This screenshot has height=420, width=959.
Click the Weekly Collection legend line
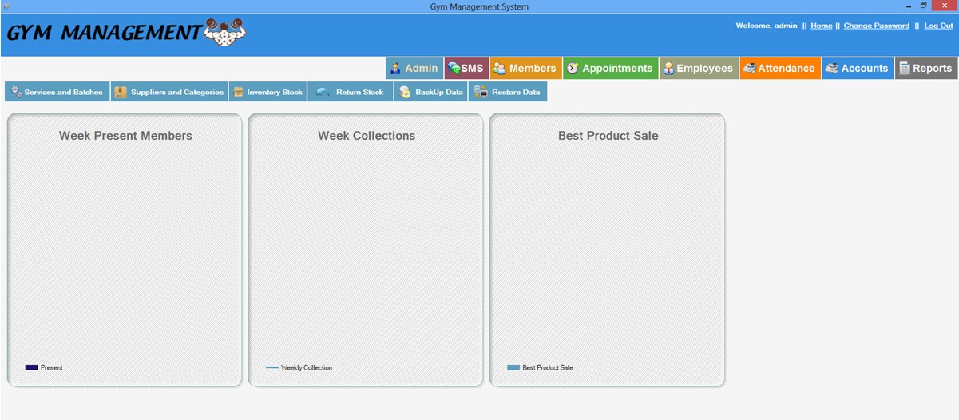(271, 367)
